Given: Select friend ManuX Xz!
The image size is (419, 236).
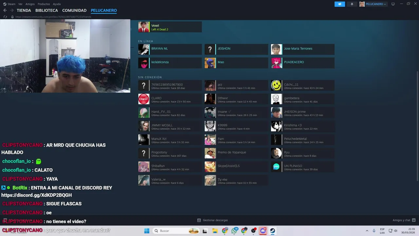Looking at the screenshot, I should pyautogui.click(x=170, y=140).
